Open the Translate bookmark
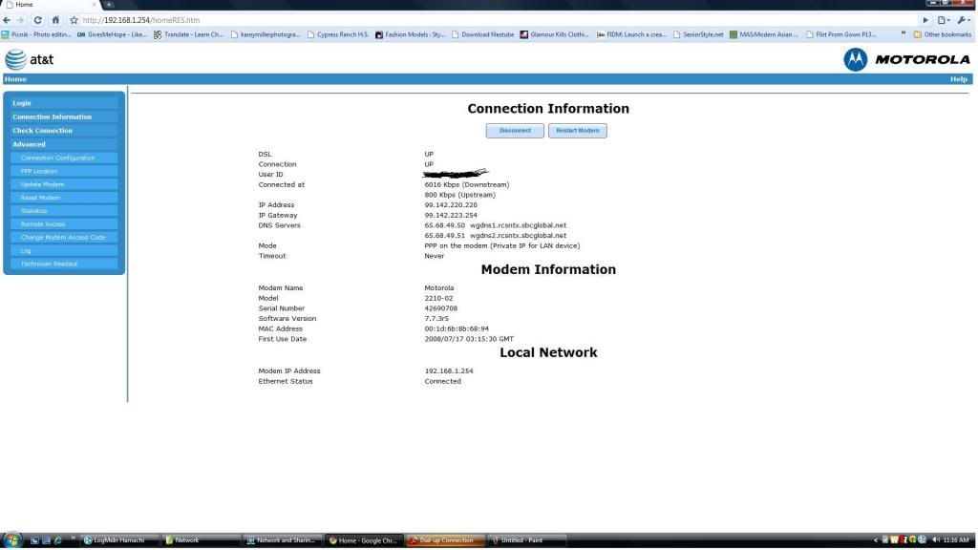 click(x=188, y=35)
